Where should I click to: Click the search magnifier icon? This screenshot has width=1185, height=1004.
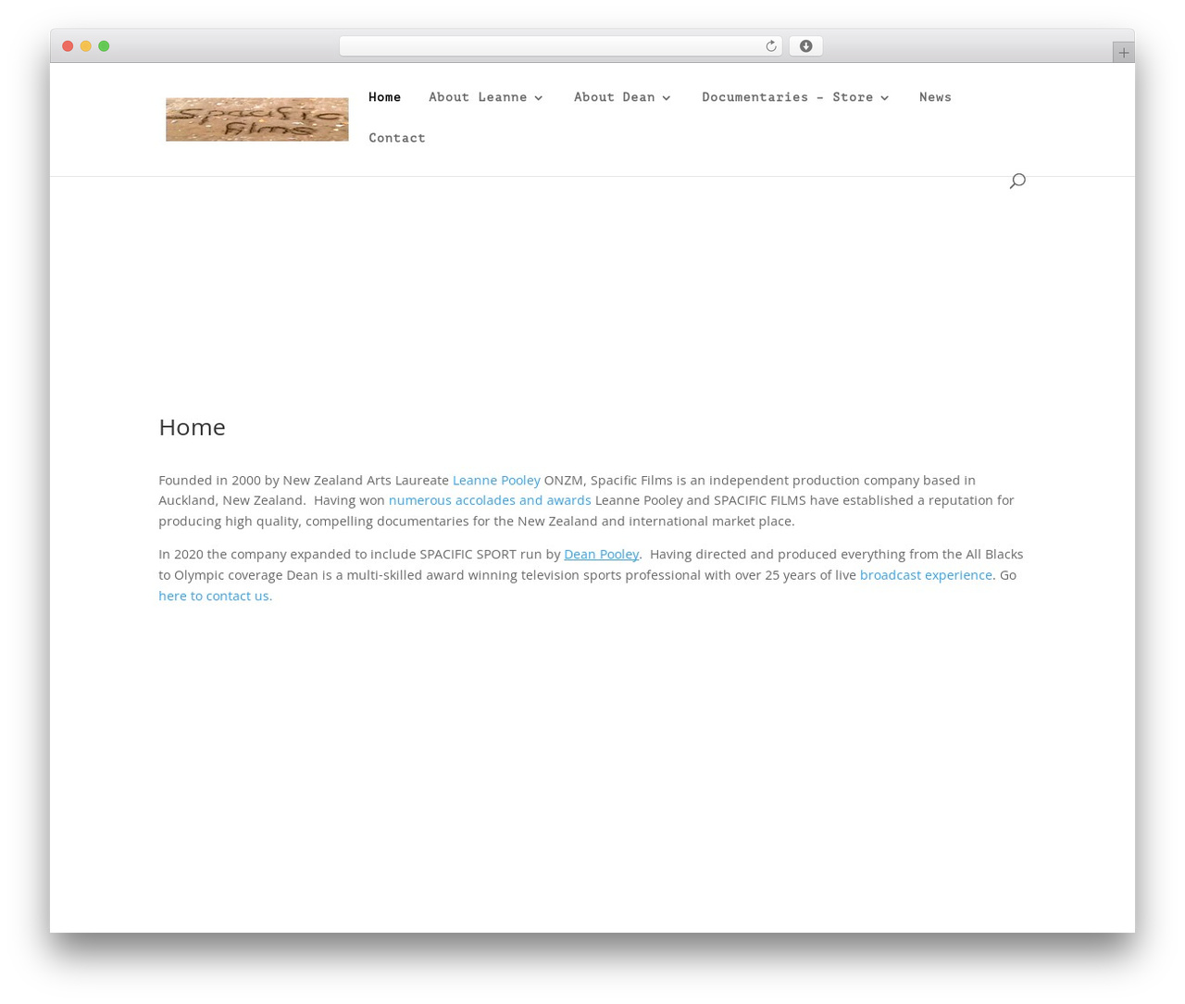coord(1017,181)
